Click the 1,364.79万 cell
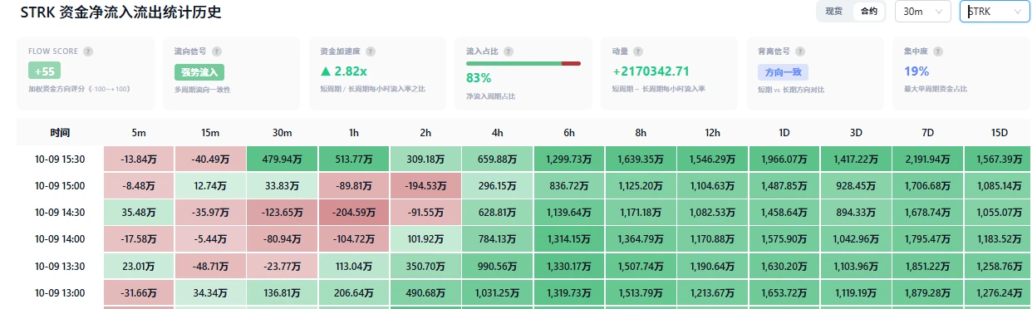Screen dimensions: 1032x309 641,238
